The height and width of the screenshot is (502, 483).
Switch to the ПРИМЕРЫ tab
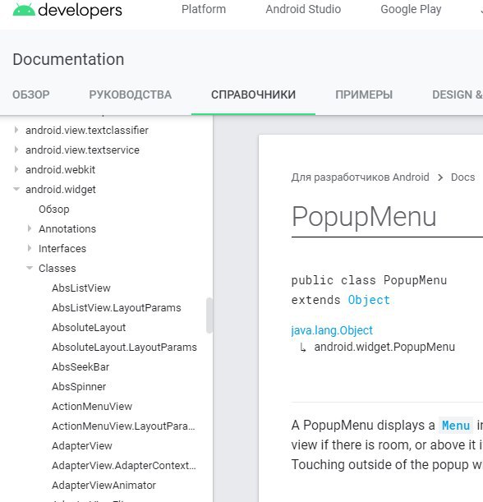(x=364, y=94)
